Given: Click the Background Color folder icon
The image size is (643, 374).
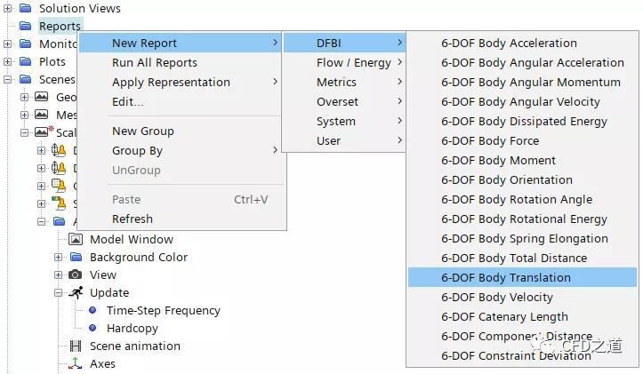Looking at the screenshot, I should click(76, 257).
